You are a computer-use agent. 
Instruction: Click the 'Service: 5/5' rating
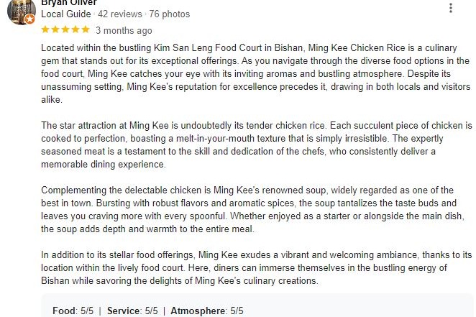(x=132, y=311)
